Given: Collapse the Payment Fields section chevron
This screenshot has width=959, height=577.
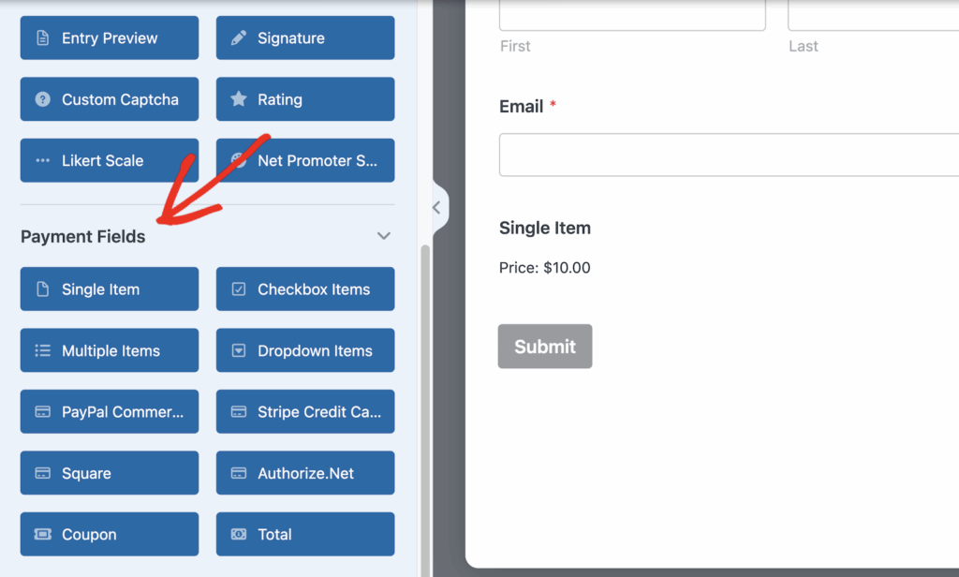Looking at the screenshot, I should 383,236.
